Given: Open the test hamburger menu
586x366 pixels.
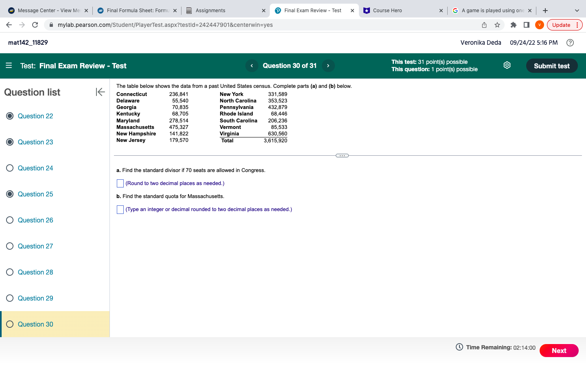Looking at the screenshot, I should point(9,65).
